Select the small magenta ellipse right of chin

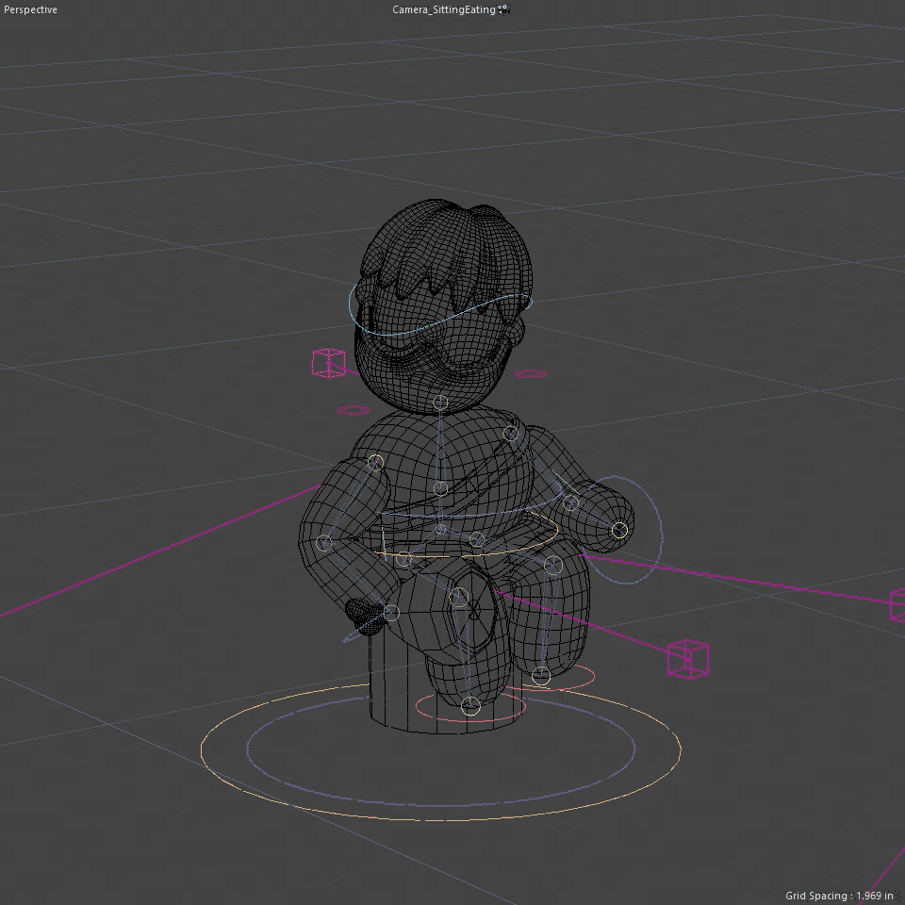point(531,374)
